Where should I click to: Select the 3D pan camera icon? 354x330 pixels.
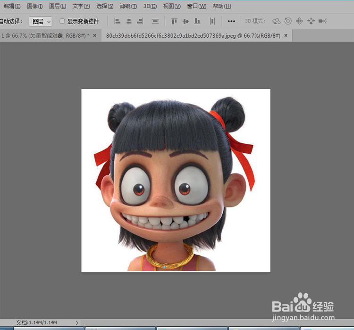coord(299,21)
